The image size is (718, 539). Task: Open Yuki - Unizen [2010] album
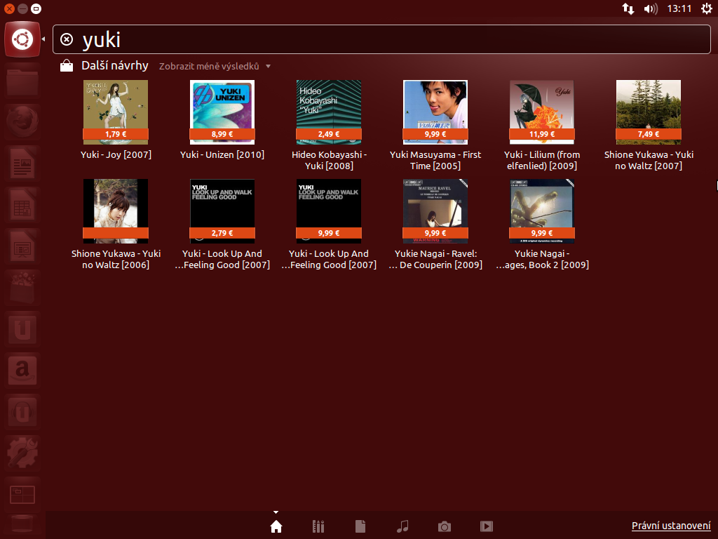[x=222, y=120]
